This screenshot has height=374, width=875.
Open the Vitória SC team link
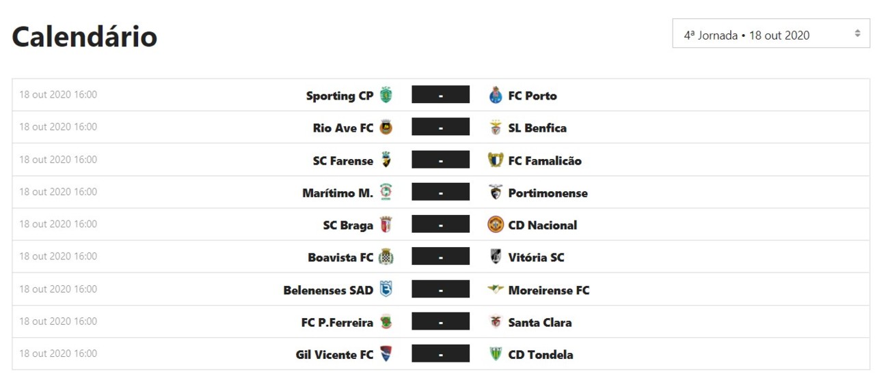coord(536,257)
